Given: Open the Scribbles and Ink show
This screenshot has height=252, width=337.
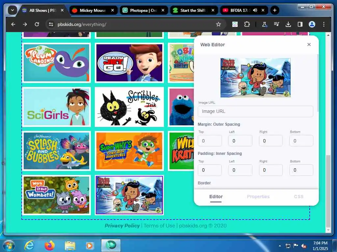Looking at the screenshot, I should (129, 107).
